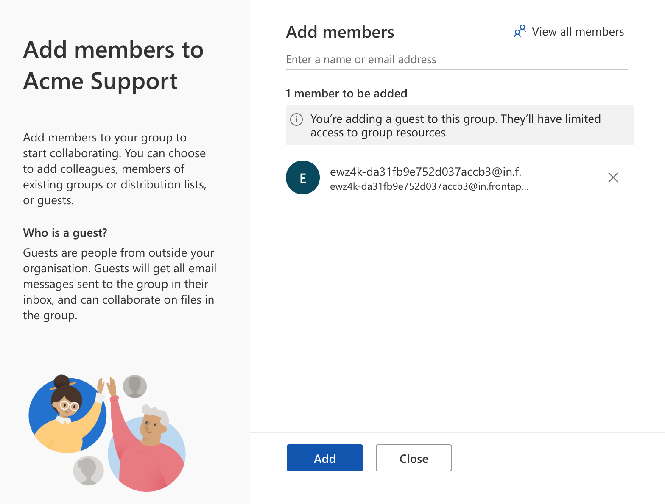Click the '1 member to be added' label
This screenshot has height=504, width=665.
click(x=346, y=93)
